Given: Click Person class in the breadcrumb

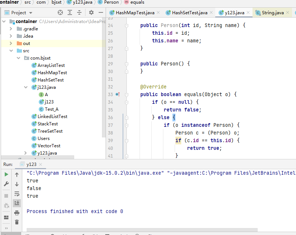Looking at the screenshot, I should (109, 2).
